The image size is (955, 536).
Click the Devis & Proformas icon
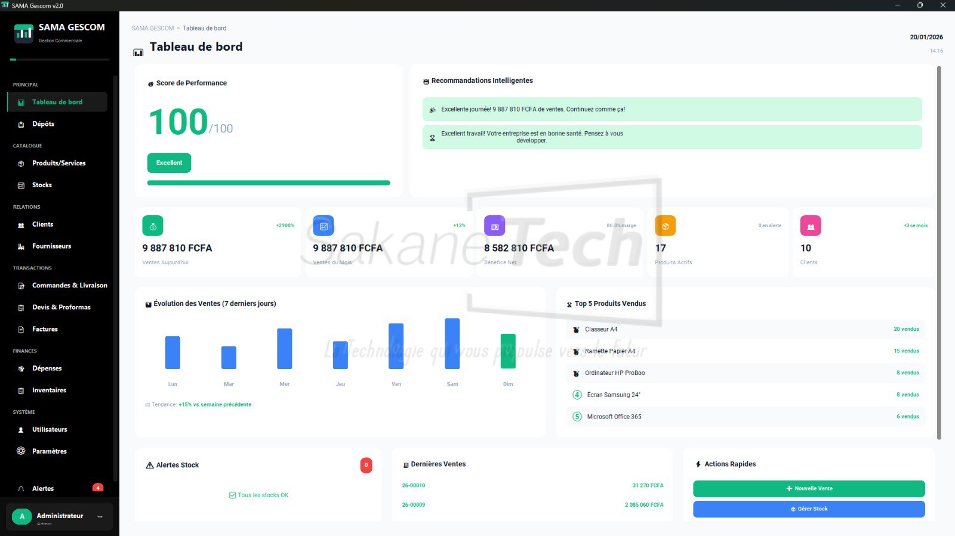coord(21,308)
